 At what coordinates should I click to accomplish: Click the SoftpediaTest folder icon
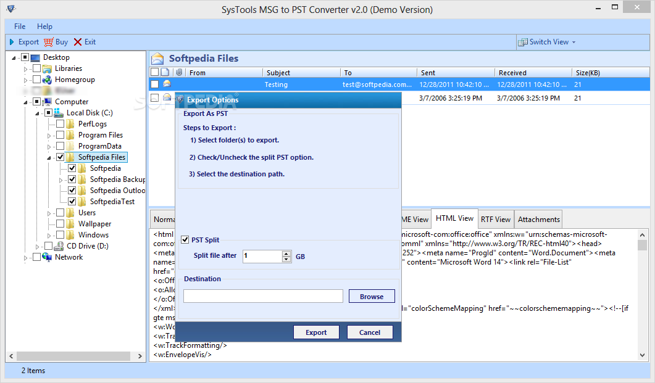[x=82, y=202]
